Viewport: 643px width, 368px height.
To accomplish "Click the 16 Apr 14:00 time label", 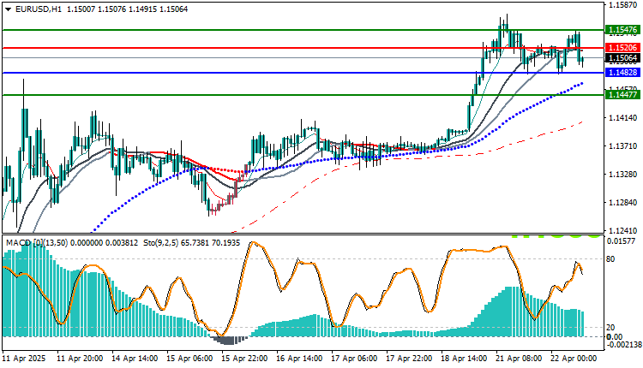I will tap(299, 359).
